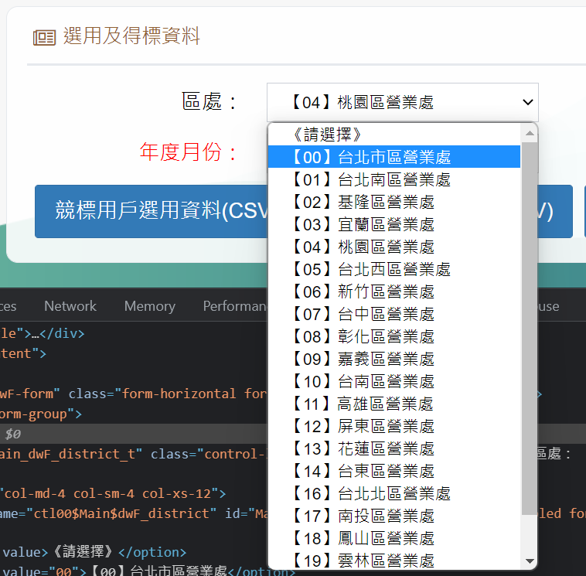Click the dropdown list scroll-up arrow

point(530,133)
